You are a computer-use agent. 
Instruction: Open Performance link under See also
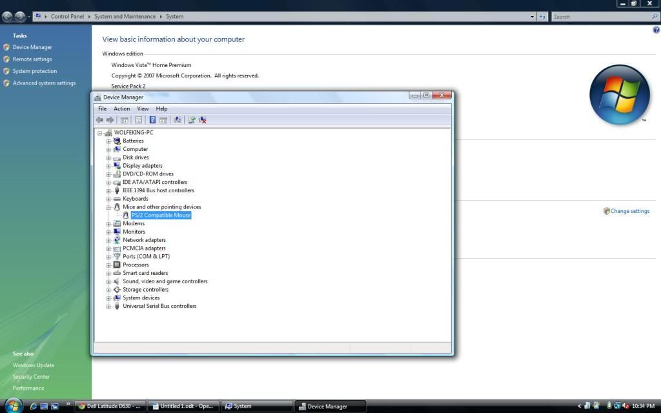[x=28, y=388]
